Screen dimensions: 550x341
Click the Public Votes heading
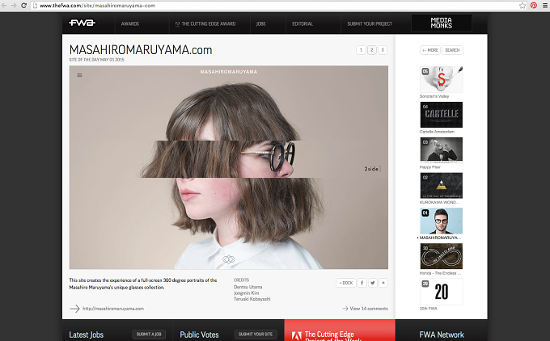(199, 335)
